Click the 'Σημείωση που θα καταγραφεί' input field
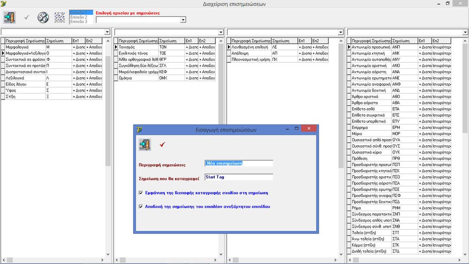 tap(239, 177)
